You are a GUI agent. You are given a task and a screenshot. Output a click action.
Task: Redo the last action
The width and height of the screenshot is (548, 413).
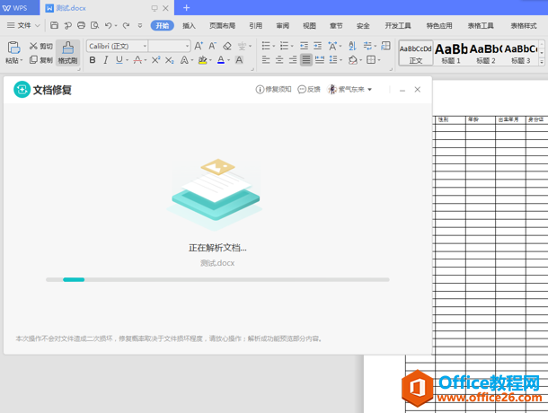(126, 25)
